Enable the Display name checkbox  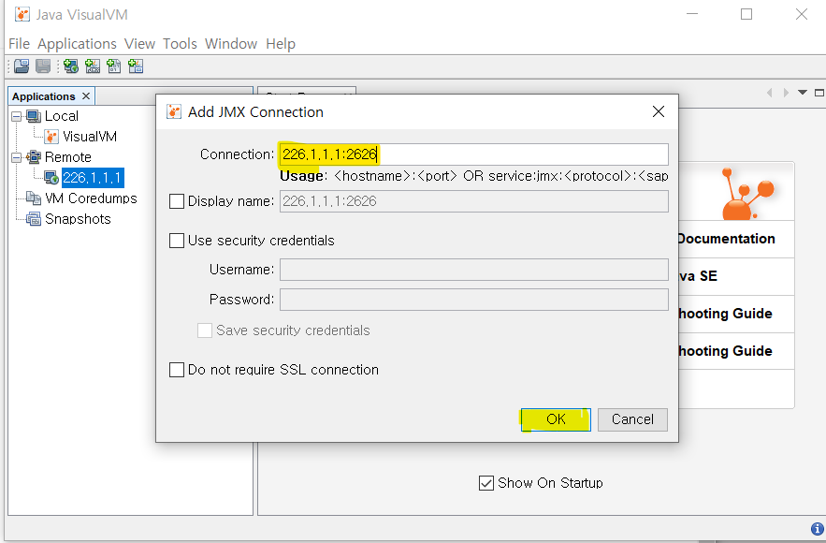point(177,201)
